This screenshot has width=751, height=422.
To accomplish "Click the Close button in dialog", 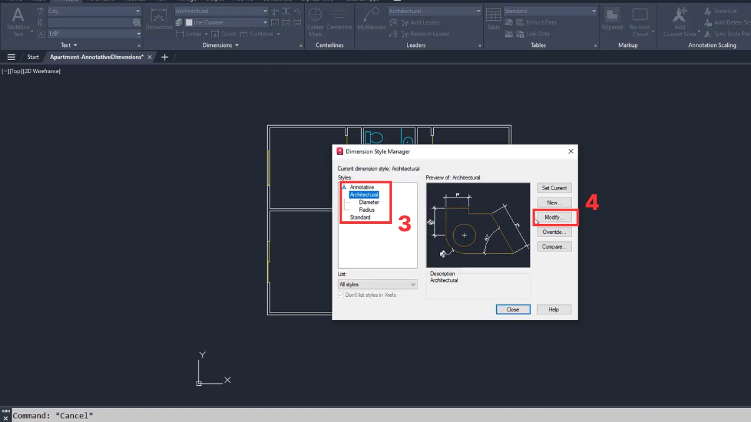I will point(513,309).
